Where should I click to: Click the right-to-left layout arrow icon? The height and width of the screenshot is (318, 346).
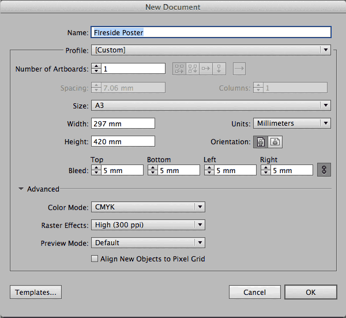239,69
